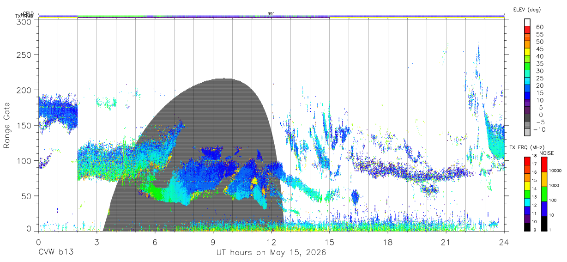Click the "21" tick on the UT hours axis

[446, 242]
